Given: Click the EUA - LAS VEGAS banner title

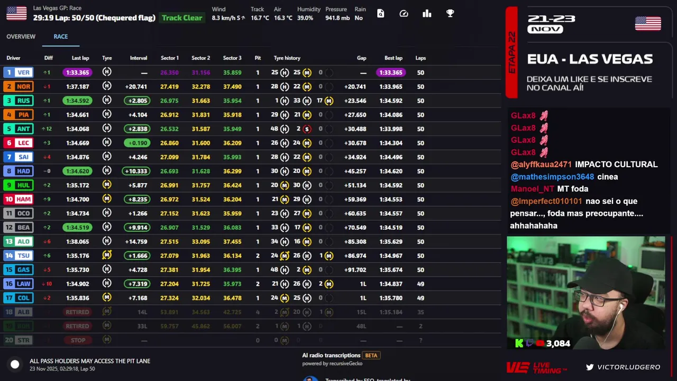Looking at the screenshot, I should coord(590,59).
